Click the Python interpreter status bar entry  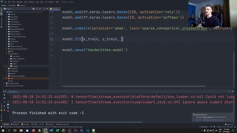(x=221, y=127)
